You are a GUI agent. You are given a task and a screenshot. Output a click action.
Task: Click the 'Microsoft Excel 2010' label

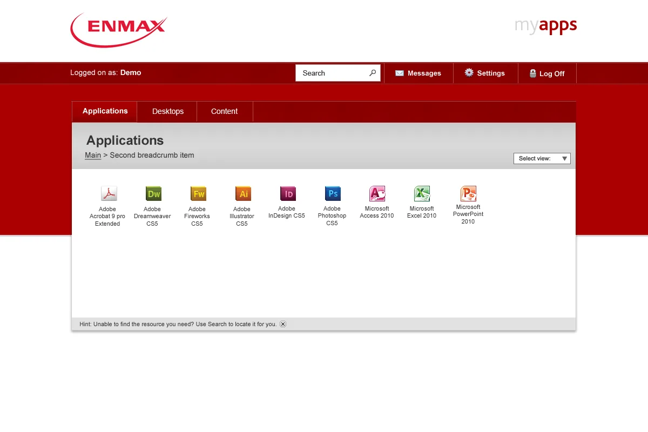pos(422,212)
